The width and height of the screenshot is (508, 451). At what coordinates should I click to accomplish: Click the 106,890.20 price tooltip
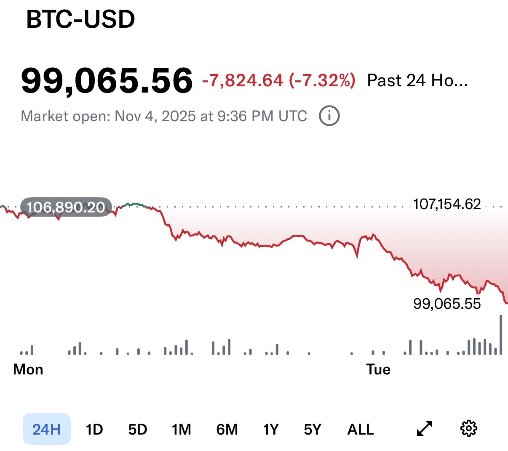[x=66, y=207]
